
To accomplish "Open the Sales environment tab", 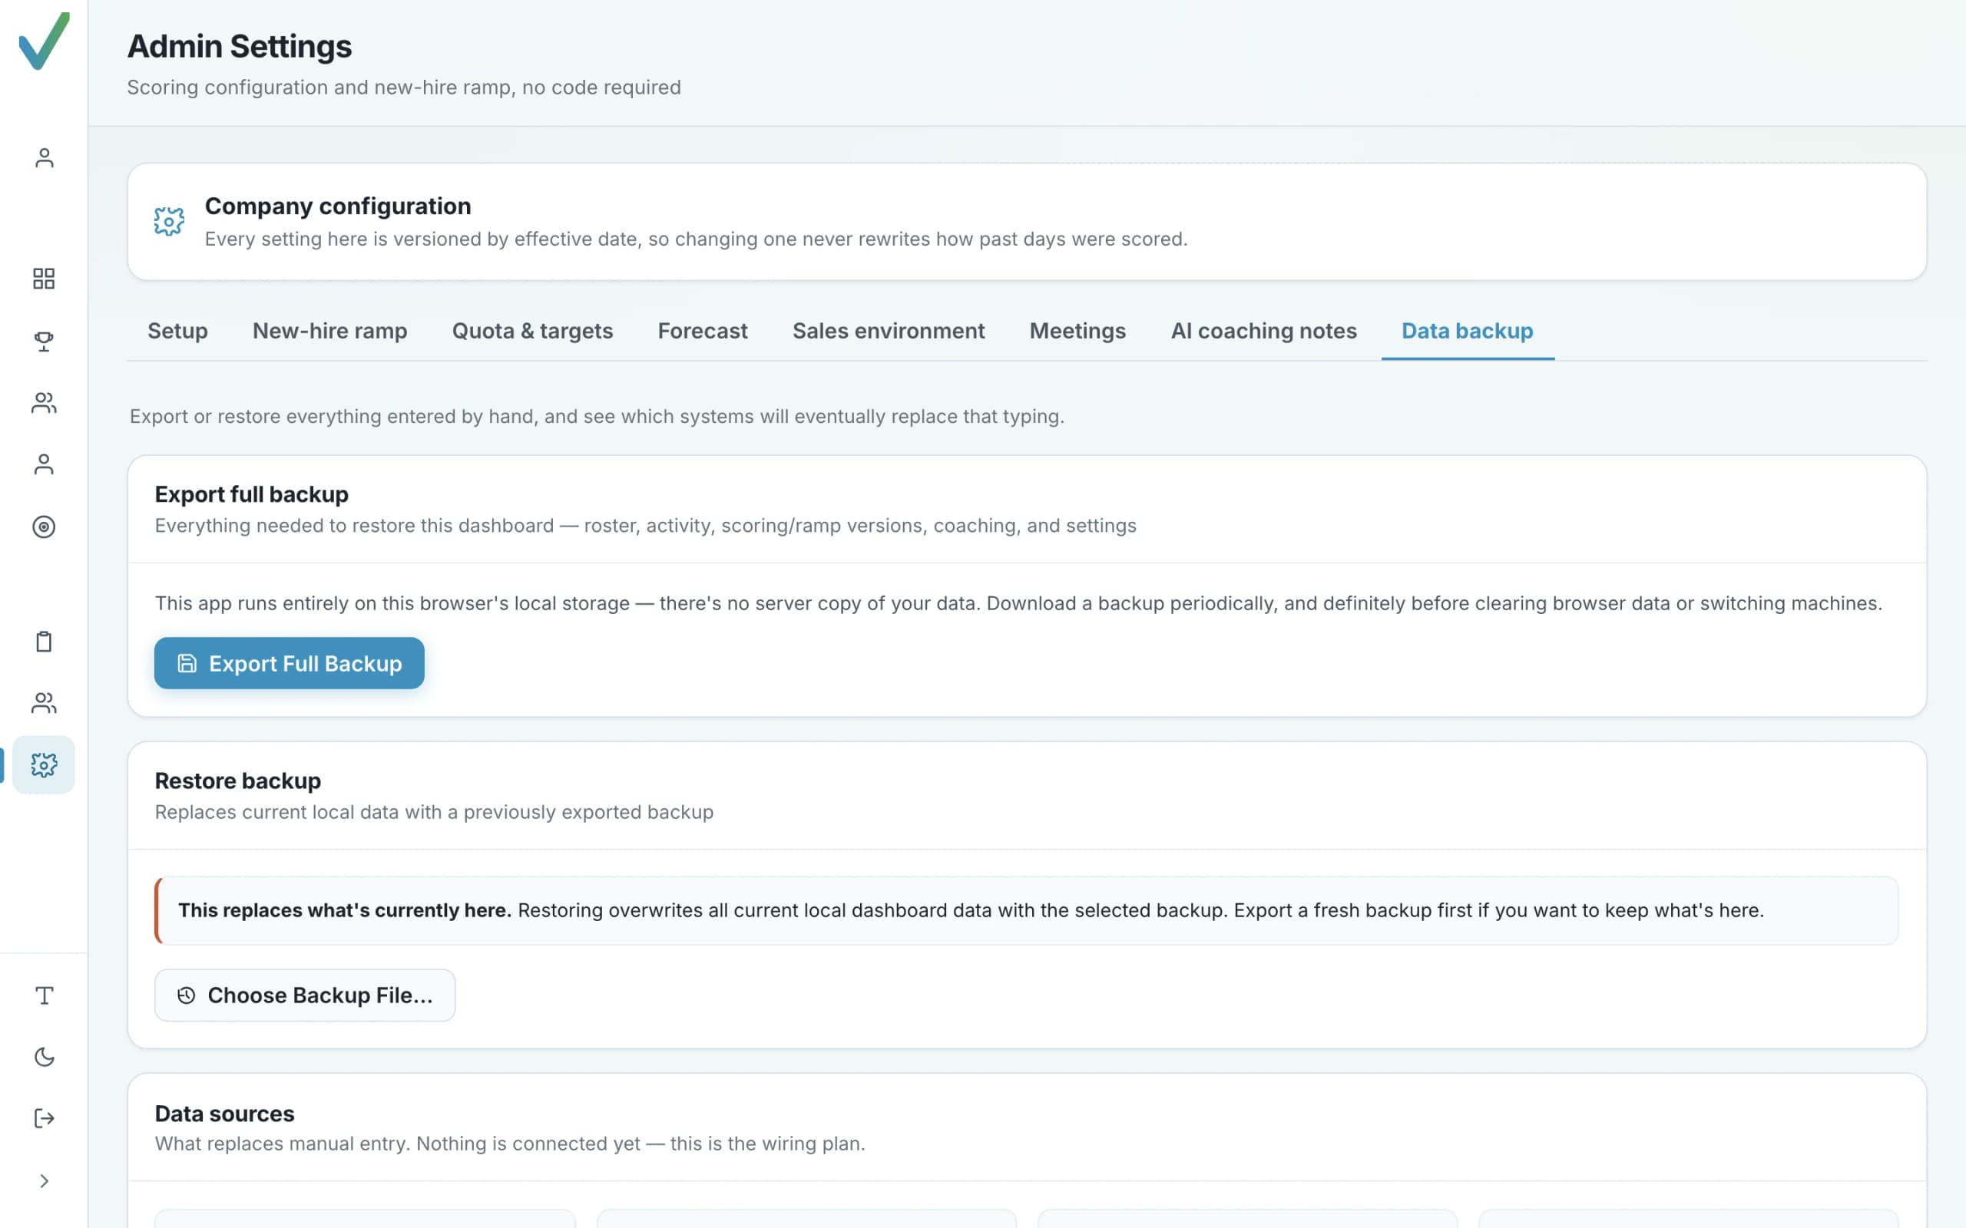I will coord(889,332).
